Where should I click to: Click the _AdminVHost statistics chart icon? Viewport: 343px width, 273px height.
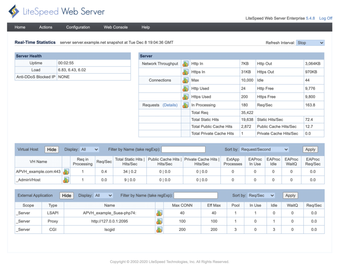[x=66, y=180]
